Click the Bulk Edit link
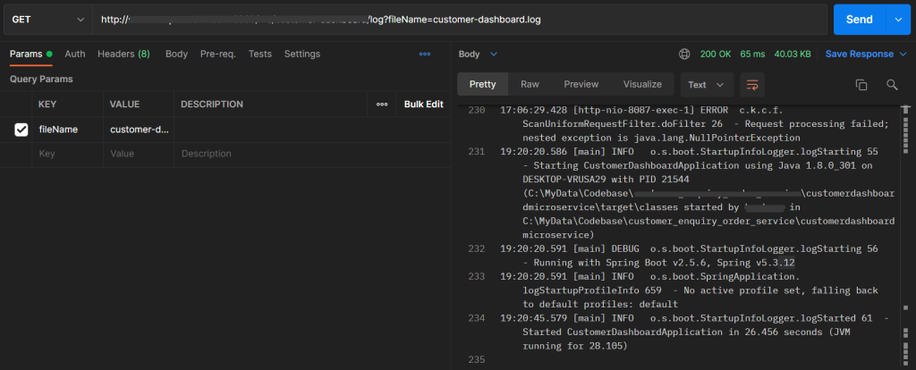 (x=423, y=105)
